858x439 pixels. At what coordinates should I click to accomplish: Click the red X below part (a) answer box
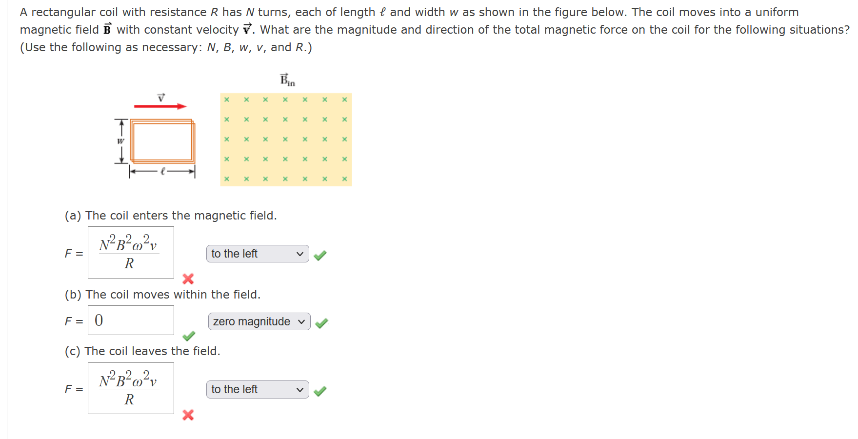pos(188,279)
